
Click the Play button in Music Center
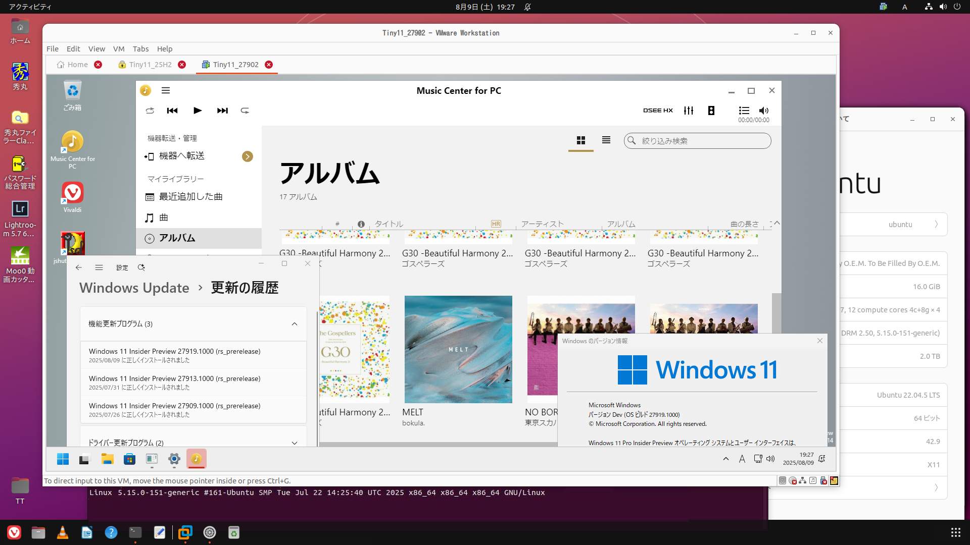click(x=198, y=111)
